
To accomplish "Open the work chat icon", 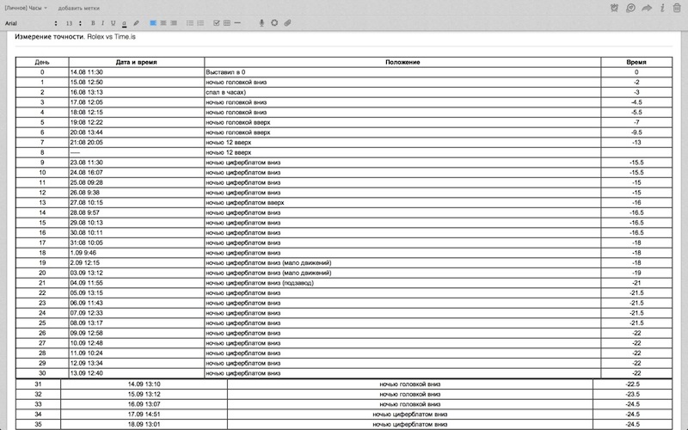I will (x=630, y=8).
